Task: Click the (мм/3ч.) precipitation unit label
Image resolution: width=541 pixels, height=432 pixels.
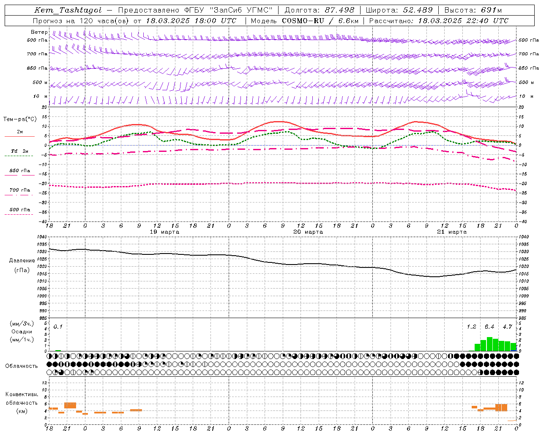Action: 22,324
